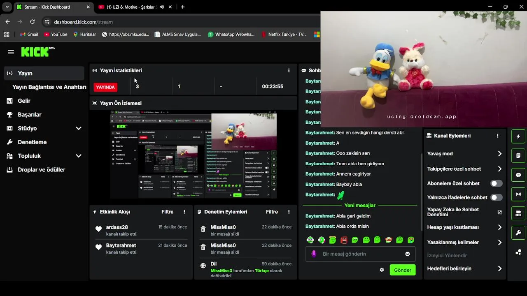Click the external-link icon for Yapay Zeka Denetimi
Screen dimensions: 527x296
[500, 212]
